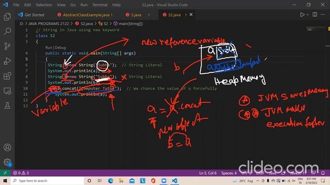Show hidden system tray icons

point(258,180)
